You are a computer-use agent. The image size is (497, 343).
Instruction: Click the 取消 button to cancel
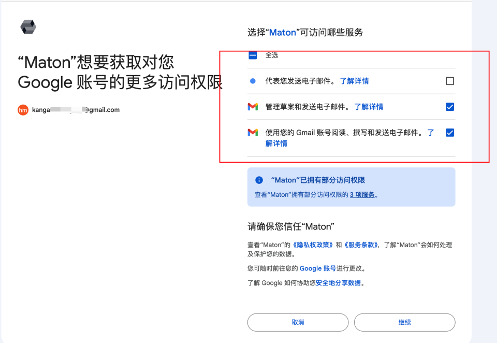[x=297, y=322]
